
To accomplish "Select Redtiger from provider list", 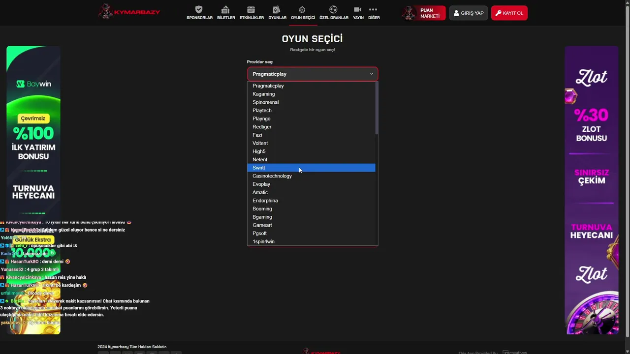I will tap(311, 127).
